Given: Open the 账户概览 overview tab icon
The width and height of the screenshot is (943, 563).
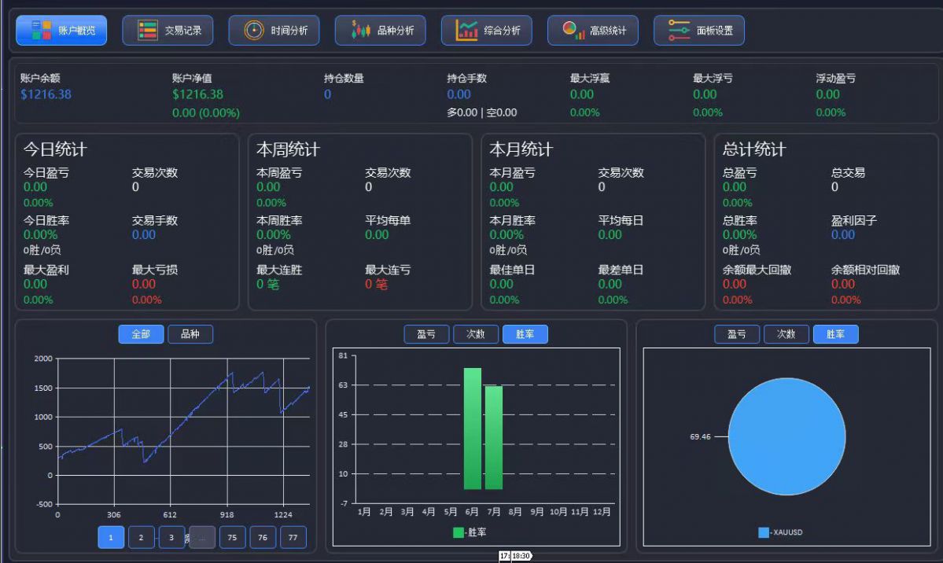Looking at the screenshot, I should point(42,30).
